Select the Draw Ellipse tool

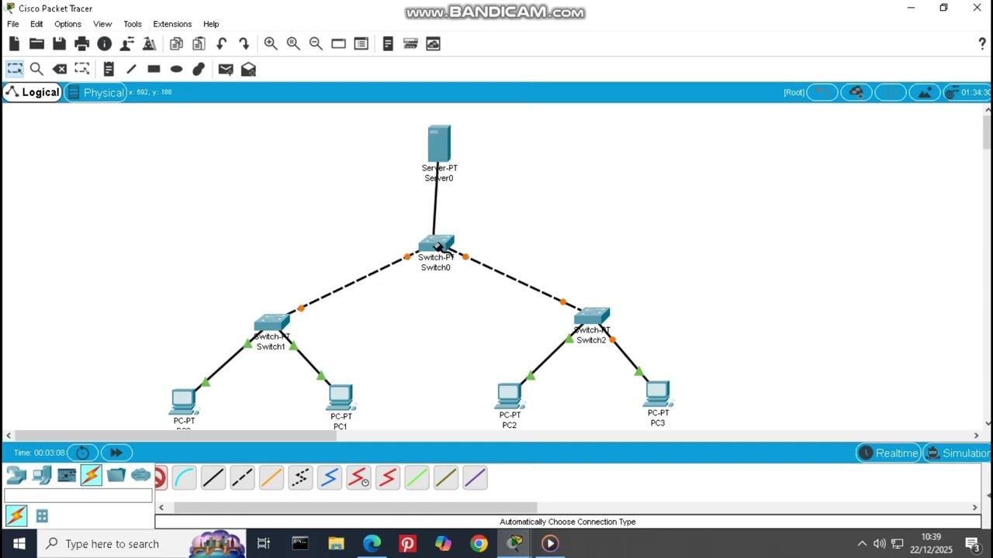(176, 69)
